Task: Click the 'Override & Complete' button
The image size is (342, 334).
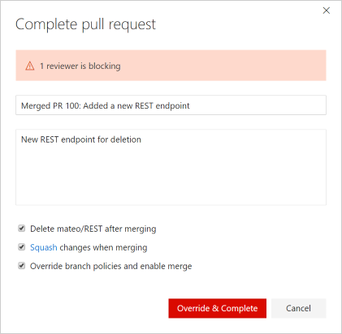Action: point(218,308)
